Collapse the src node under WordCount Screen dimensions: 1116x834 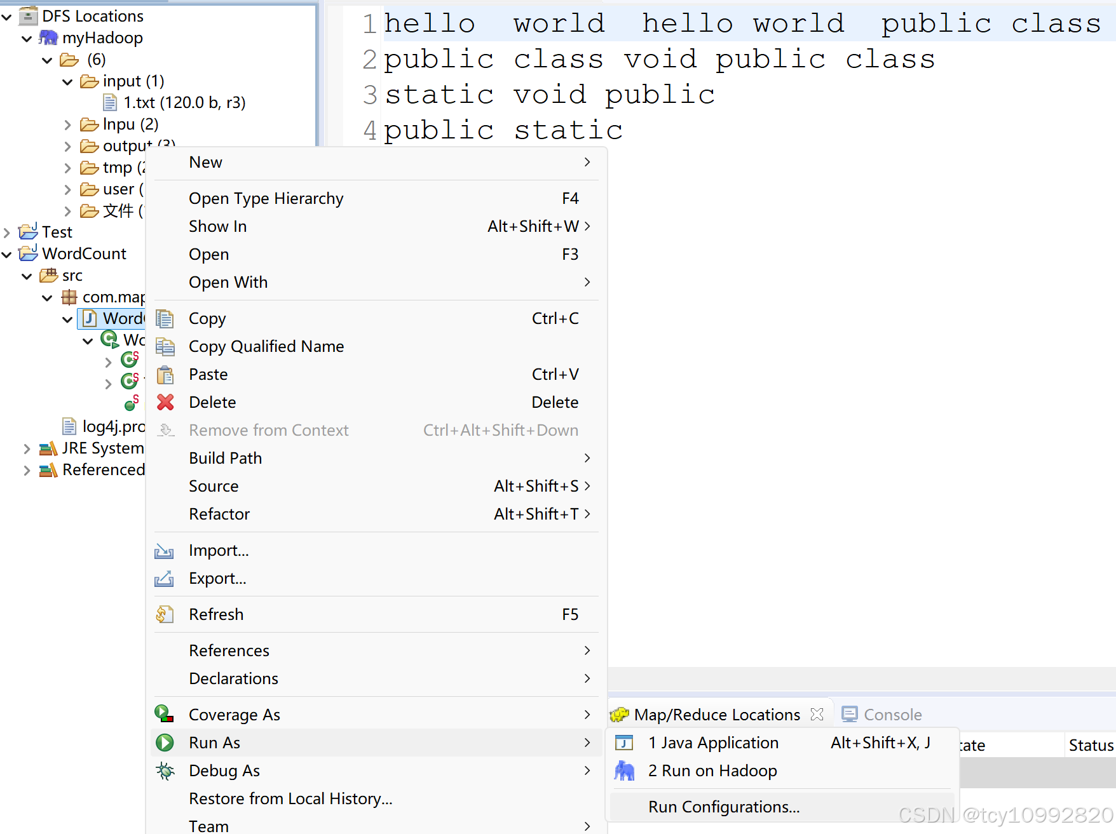tap(27, 275)
